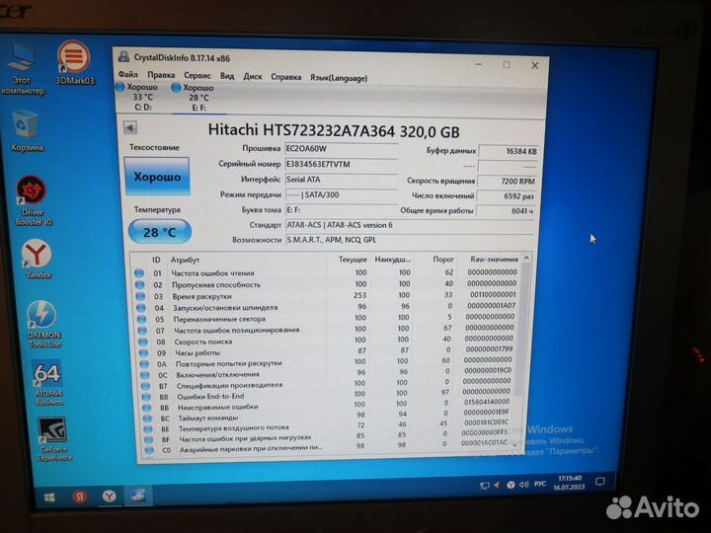Open the Справка menu

click(286, 77)
